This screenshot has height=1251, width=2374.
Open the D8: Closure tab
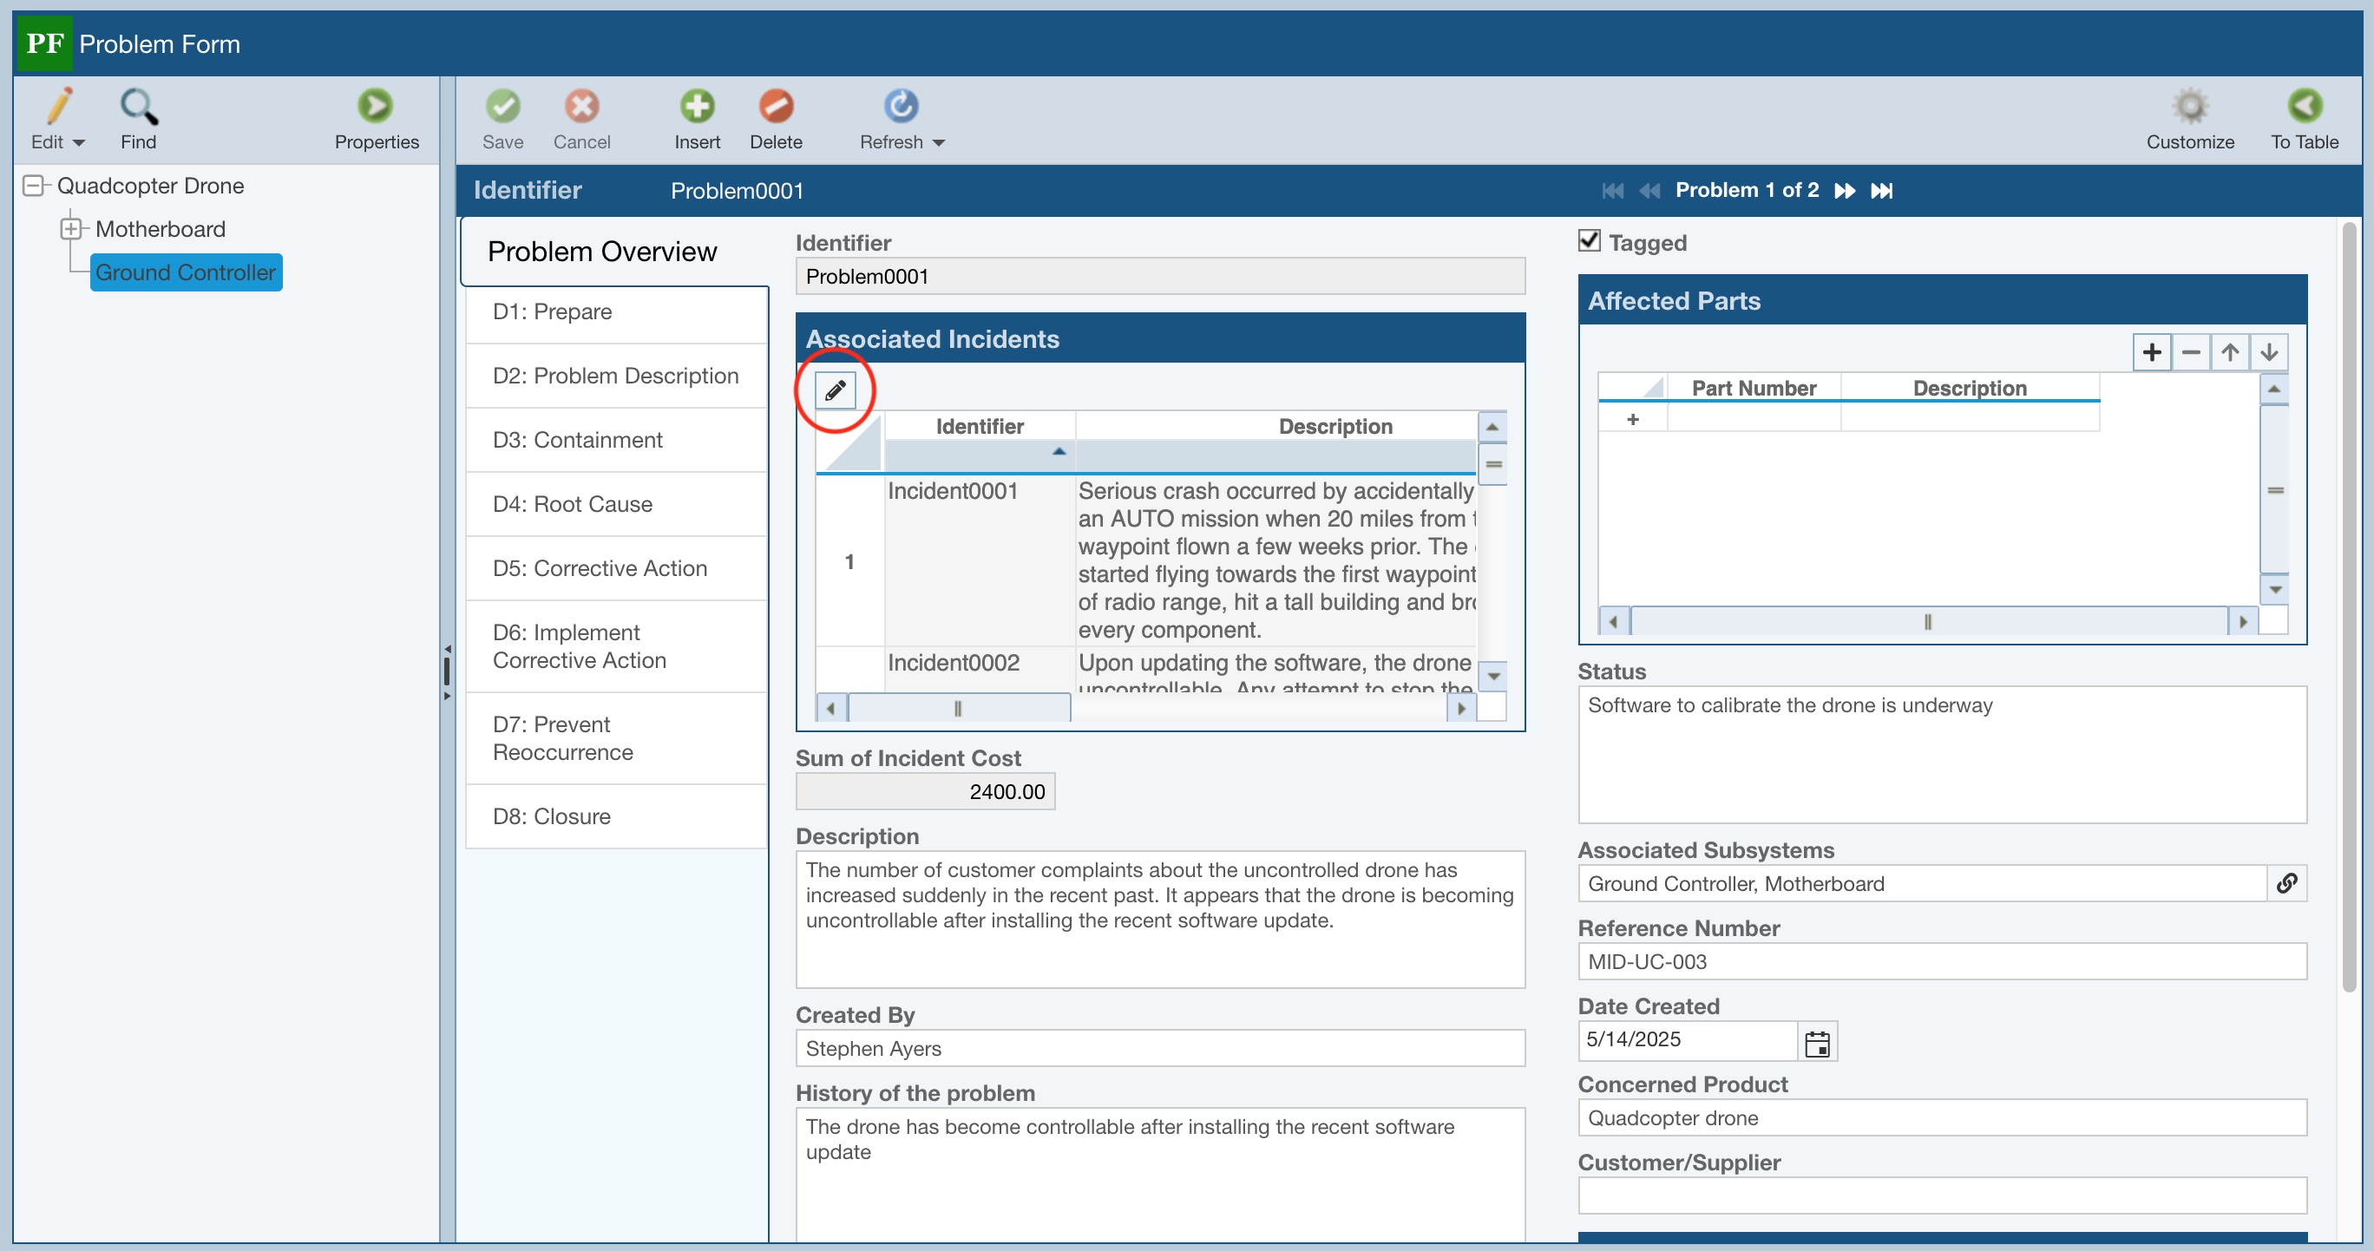click(551, 816)
